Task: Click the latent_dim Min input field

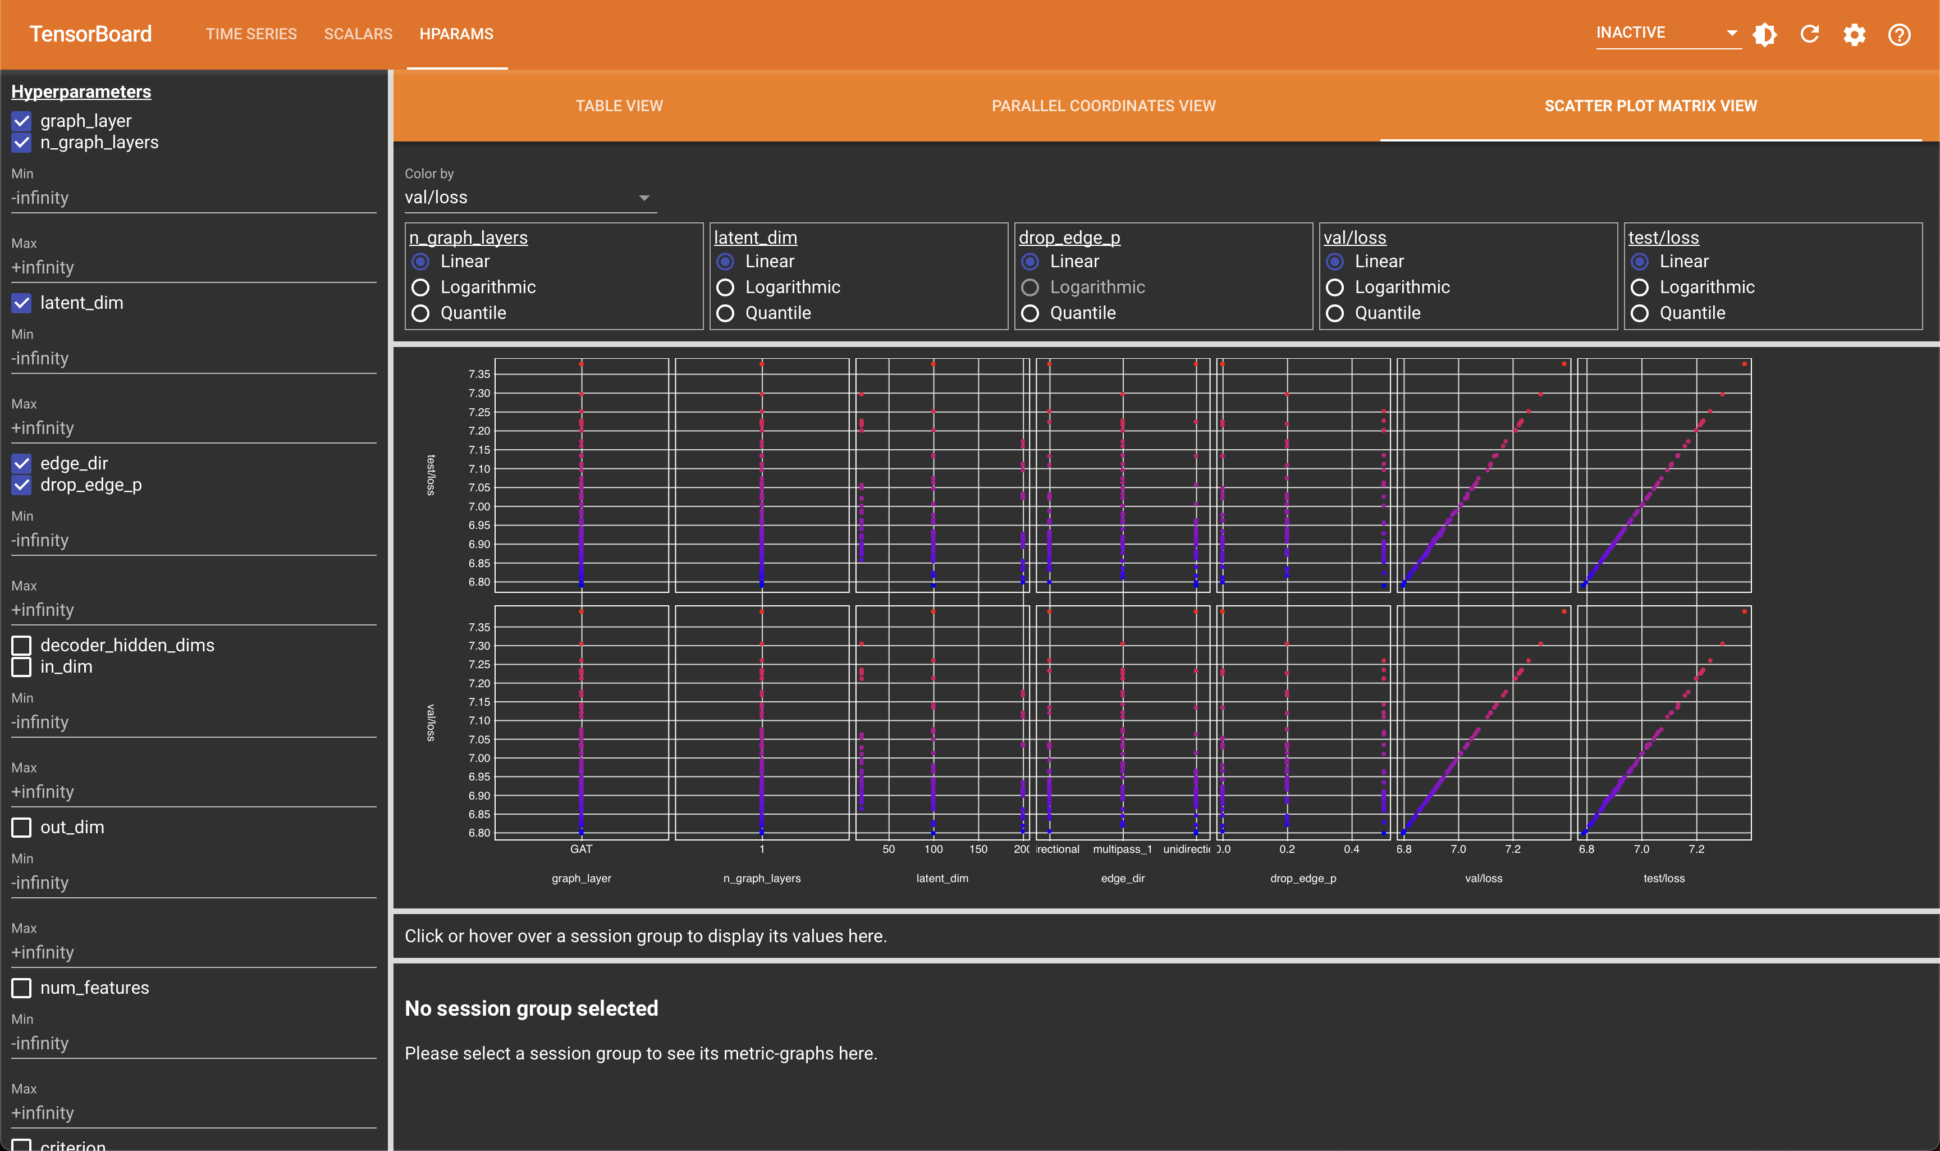Action: [x=194, y=358]
